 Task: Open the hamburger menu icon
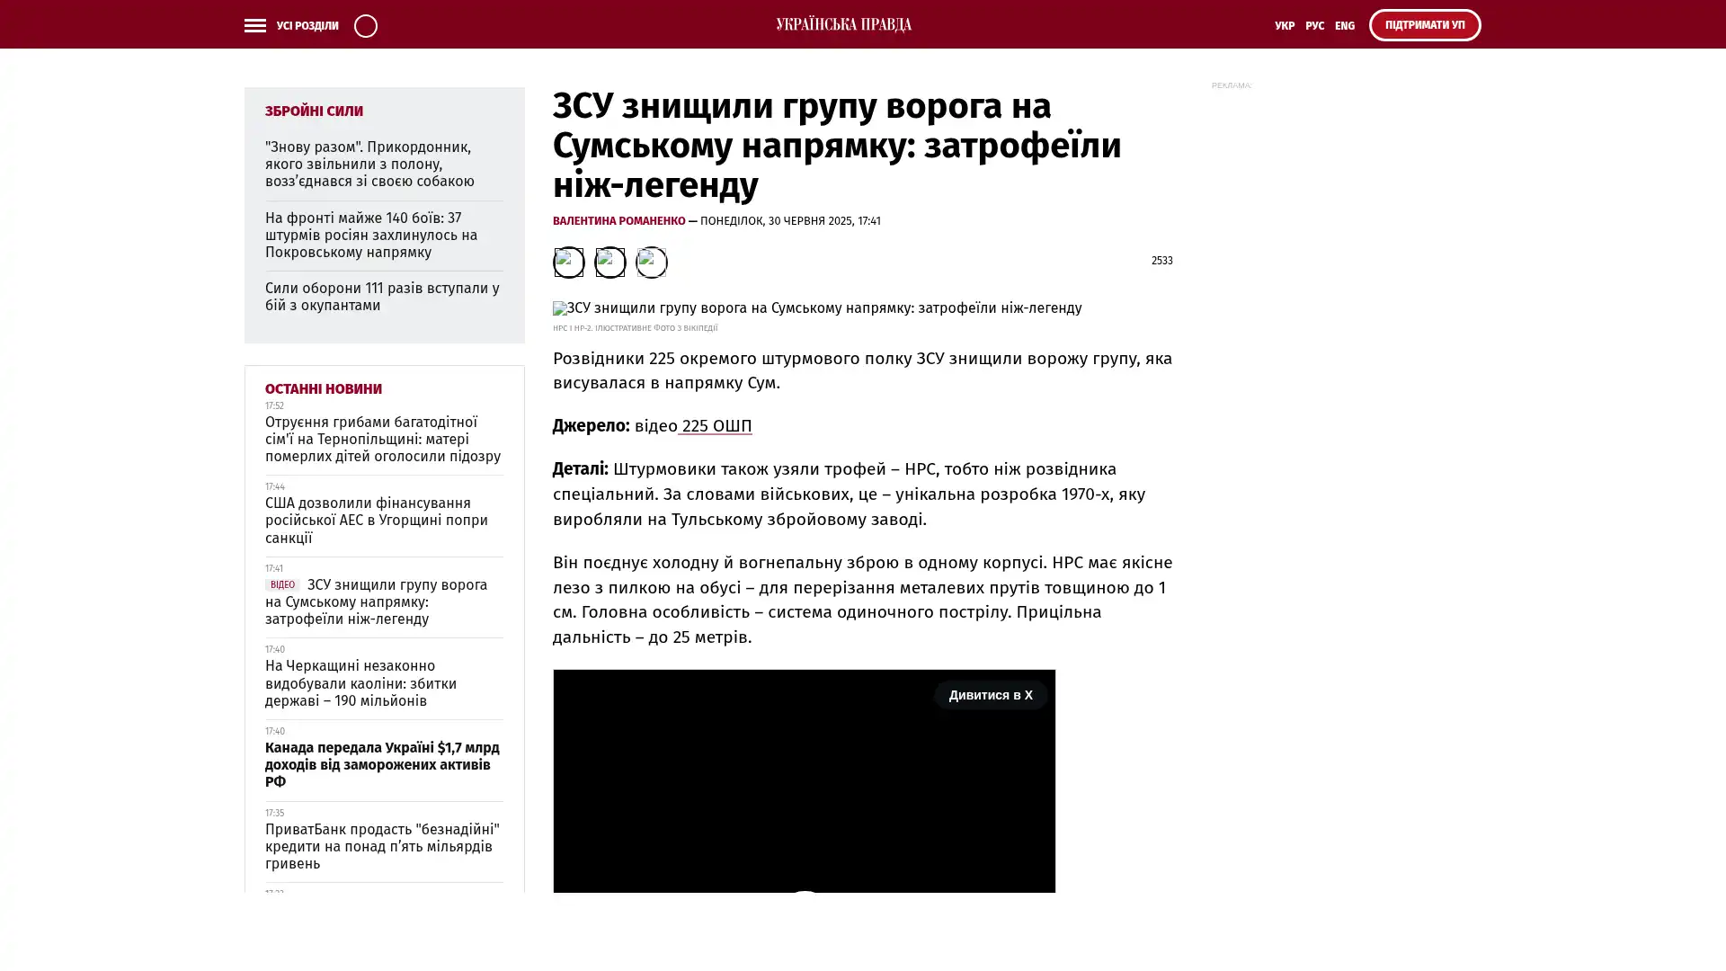point(254,25)
